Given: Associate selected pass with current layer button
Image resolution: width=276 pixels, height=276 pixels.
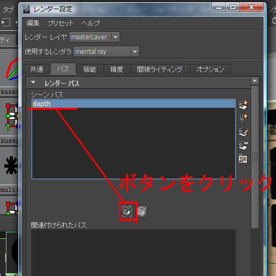Looking at the screenshot, I should pyautogui.click(x=127, y=211).
